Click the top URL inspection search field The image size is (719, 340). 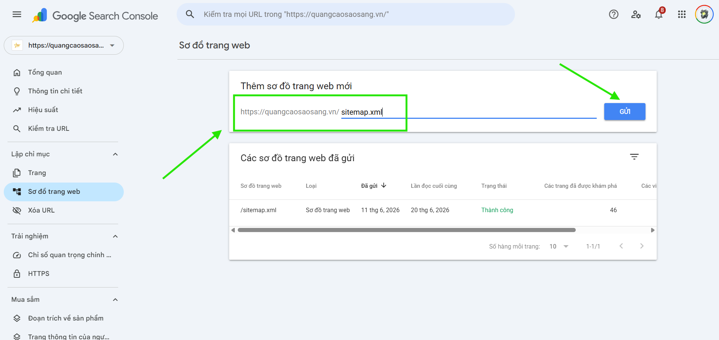click(x=346, y=14)
